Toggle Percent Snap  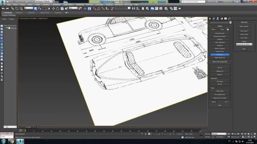coord(103,8)
